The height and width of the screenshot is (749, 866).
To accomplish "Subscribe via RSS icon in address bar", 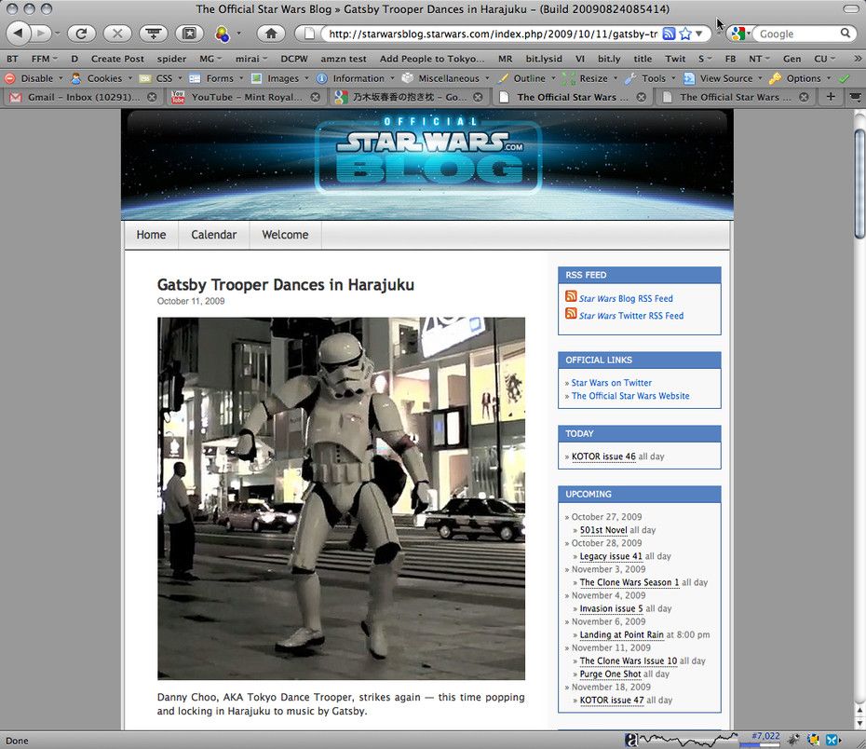I will click(669, 34).
